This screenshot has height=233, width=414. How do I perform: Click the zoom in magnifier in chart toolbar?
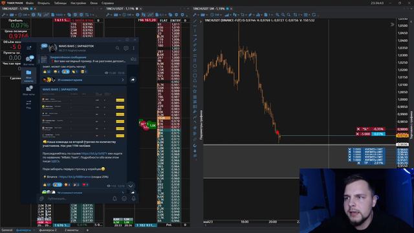tap(278, 15)
